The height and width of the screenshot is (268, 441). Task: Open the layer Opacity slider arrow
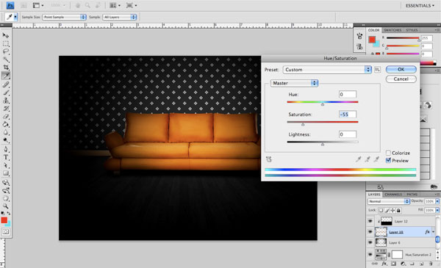click(x=437, y=201)
